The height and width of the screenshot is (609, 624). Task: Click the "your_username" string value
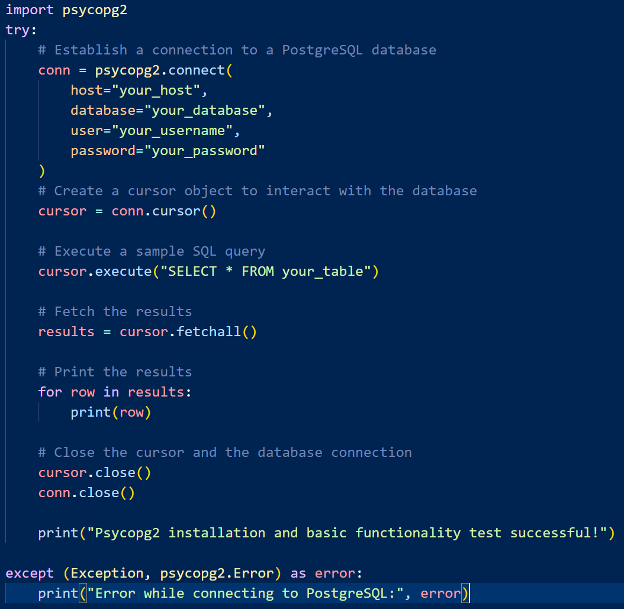176,131
